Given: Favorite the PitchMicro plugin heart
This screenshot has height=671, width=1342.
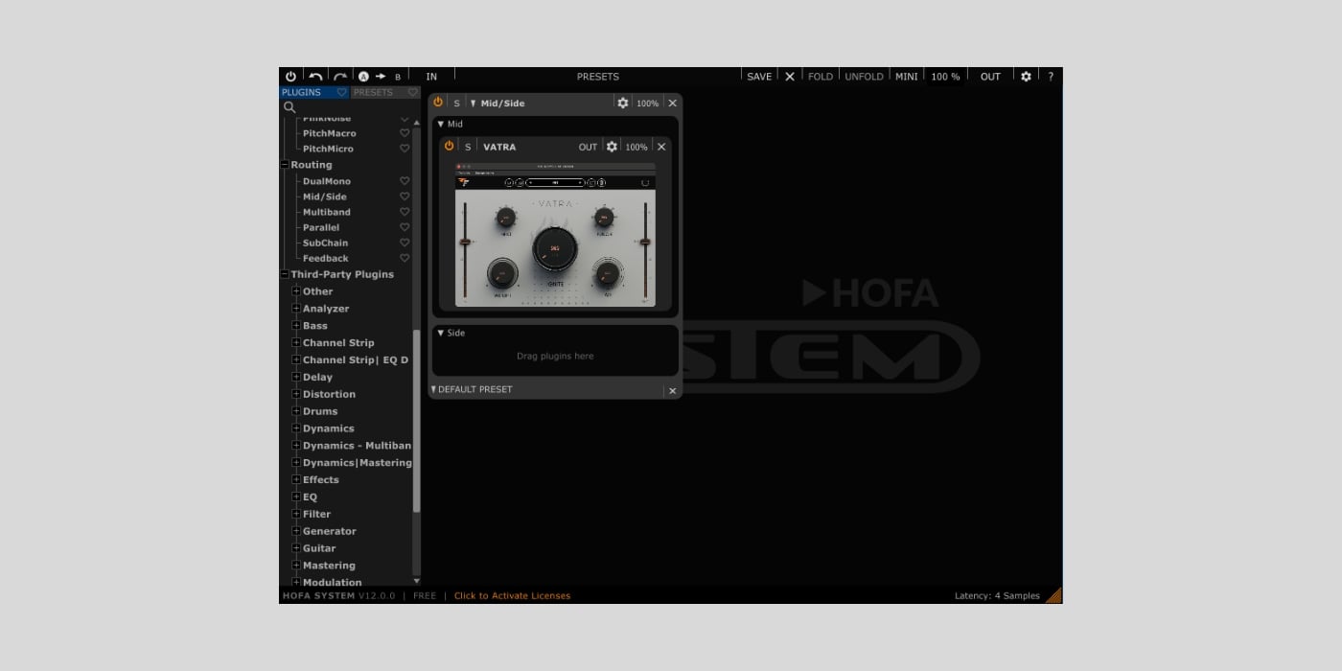Looking at the screenshot, I should point(405,149).
